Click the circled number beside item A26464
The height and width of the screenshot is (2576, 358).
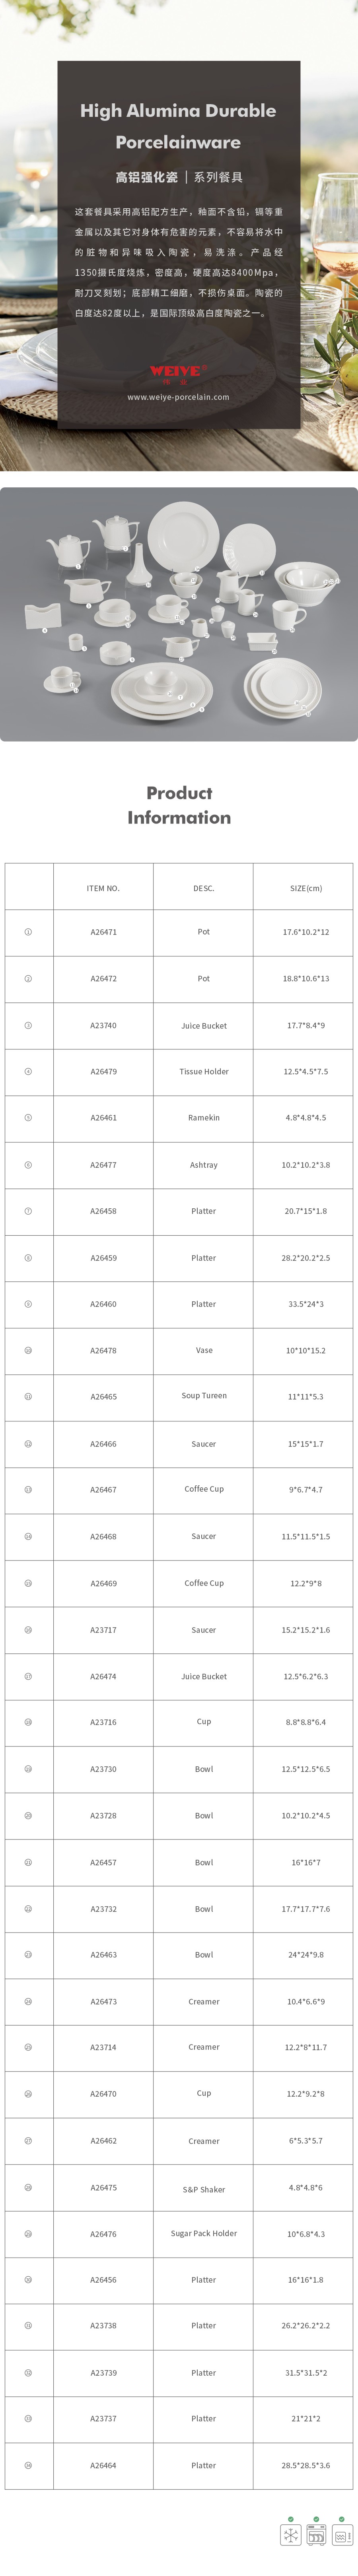28,2466
